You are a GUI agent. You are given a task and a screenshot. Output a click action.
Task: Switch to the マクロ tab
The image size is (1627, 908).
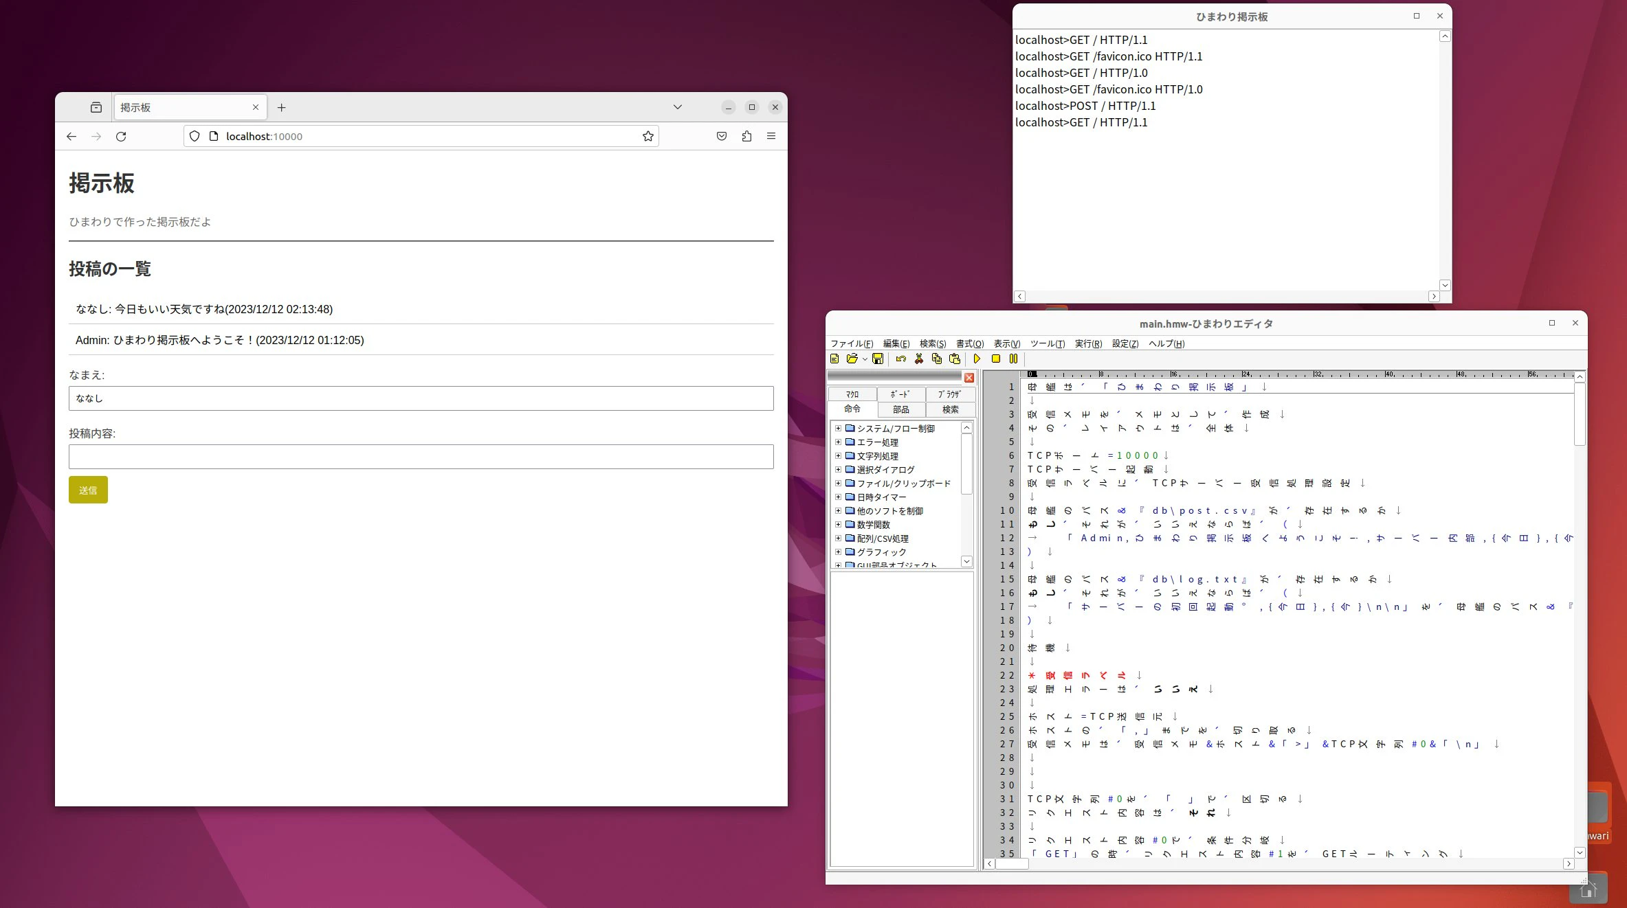click(852, 394)
